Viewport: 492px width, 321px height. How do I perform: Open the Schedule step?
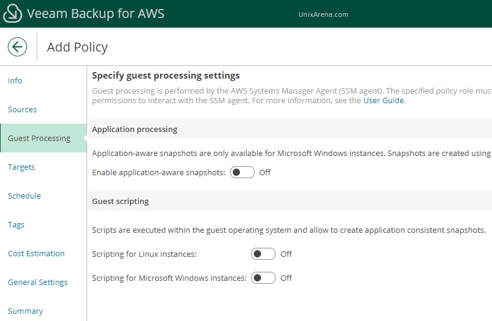25,196
